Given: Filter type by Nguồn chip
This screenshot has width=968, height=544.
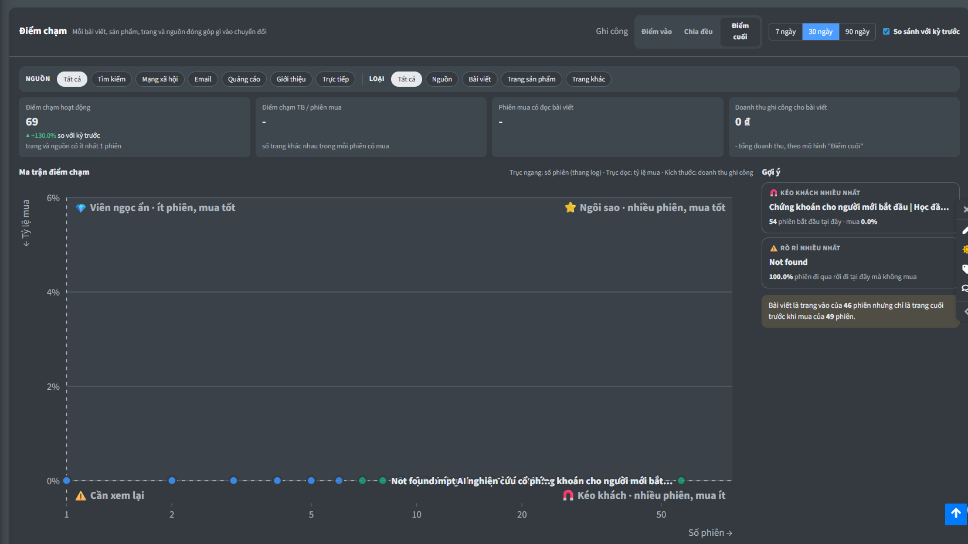Looking at the screenshot, I should click(x=442, y=79).
